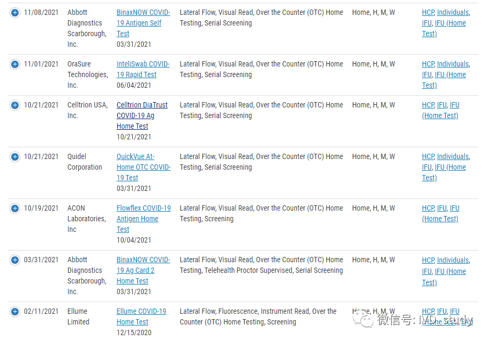Open HCP link in the InteliSwab row

[x=428, y=64]
